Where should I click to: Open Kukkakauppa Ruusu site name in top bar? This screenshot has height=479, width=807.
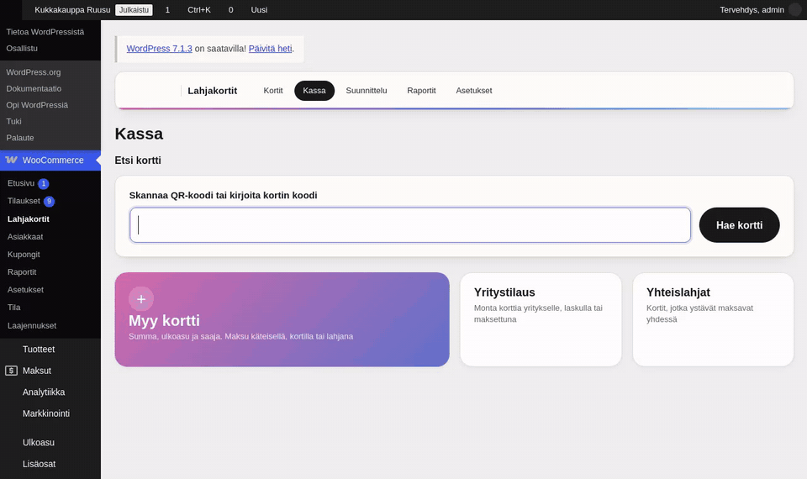(72, 10)
